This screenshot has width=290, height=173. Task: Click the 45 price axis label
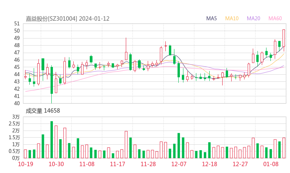pos(17,67)
